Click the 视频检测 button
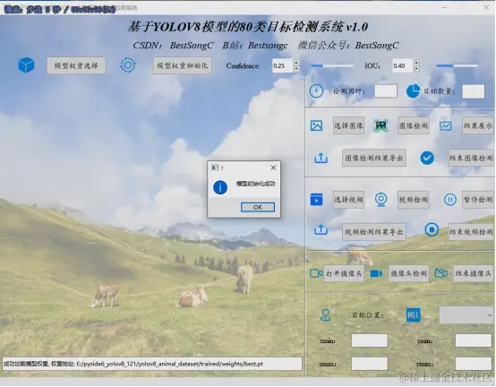 click(x=413, y=200)
